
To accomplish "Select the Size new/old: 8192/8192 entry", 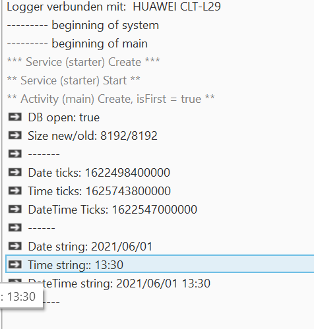I will coord(92,136).
